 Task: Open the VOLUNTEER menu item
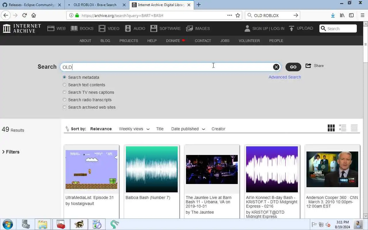coord(249,41)
